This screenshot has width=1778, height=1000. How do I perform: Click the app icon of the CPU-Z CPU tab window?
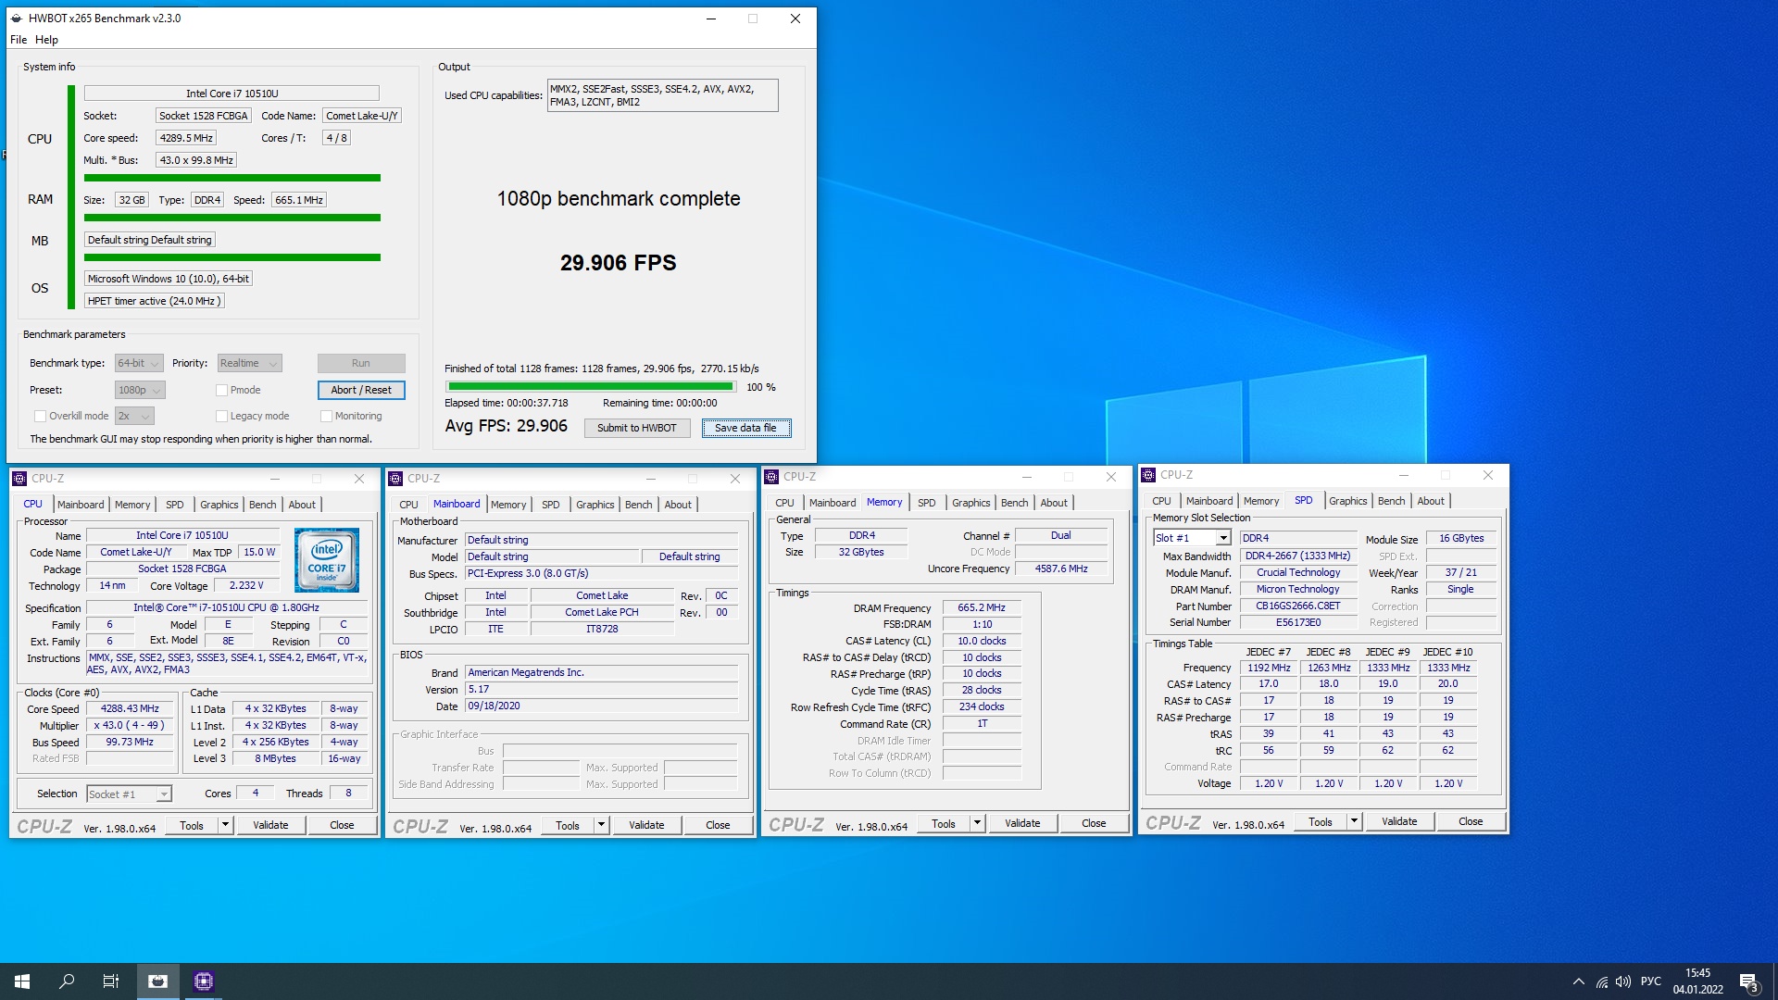click(19, 479)
